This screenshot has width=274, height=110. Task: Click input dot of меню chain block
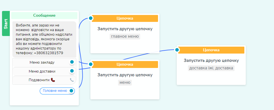click(90, 64)
